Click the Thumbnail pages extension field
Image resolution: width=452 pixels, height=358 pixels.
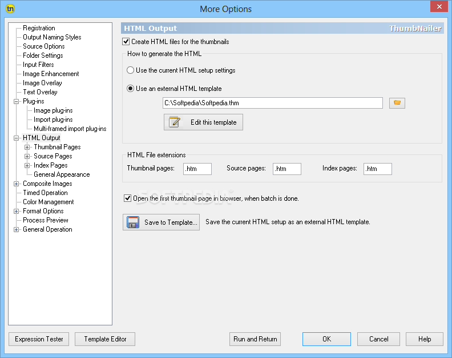click(197, 169)
